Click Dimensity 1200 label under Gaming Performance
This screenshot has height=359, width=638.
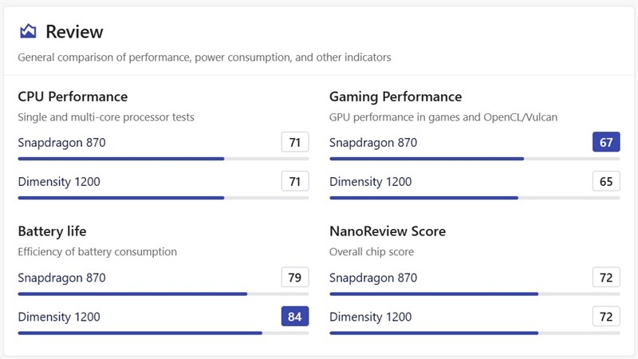click(x=371, y=182)
